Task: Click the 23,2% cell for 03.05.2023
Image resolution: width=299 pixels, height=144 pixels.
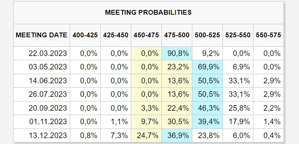Action: pyautogui.click(x=177, y=67)
